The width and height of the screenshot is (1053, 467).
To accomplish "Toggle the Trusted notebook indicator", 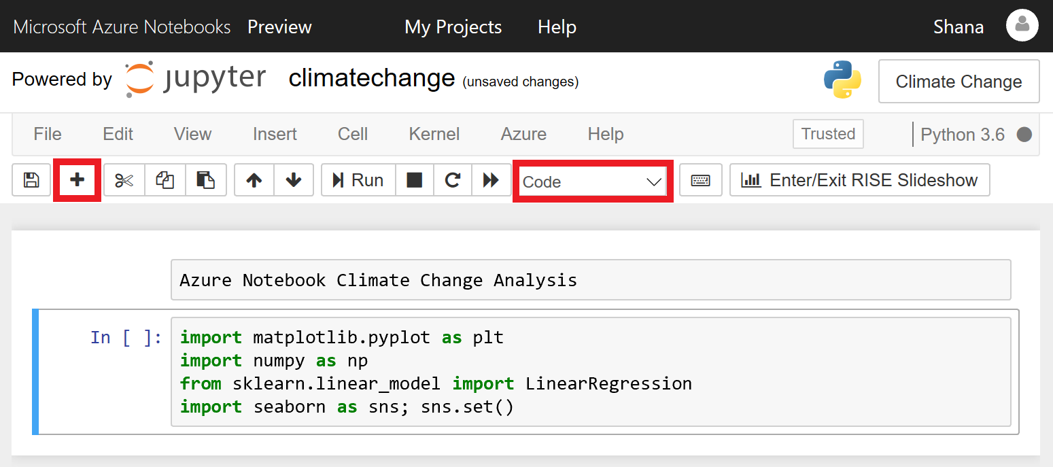I will tap(828, 134).
